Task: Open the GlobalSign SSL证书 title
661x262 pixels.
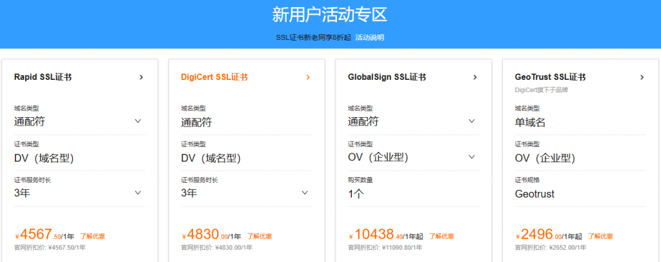Action: (x=387, y=77)
